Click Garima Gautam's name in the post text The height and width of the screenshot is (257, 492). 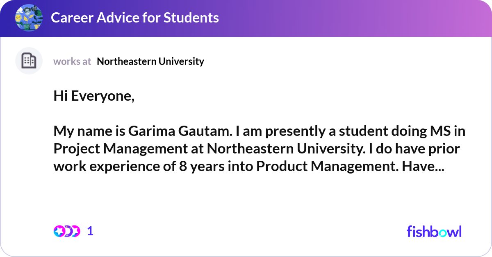click(x=176, y=131)
